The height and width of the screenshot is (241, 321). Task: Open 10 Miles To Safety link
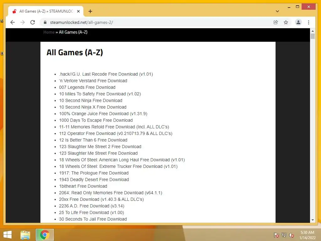coord(100,94)
